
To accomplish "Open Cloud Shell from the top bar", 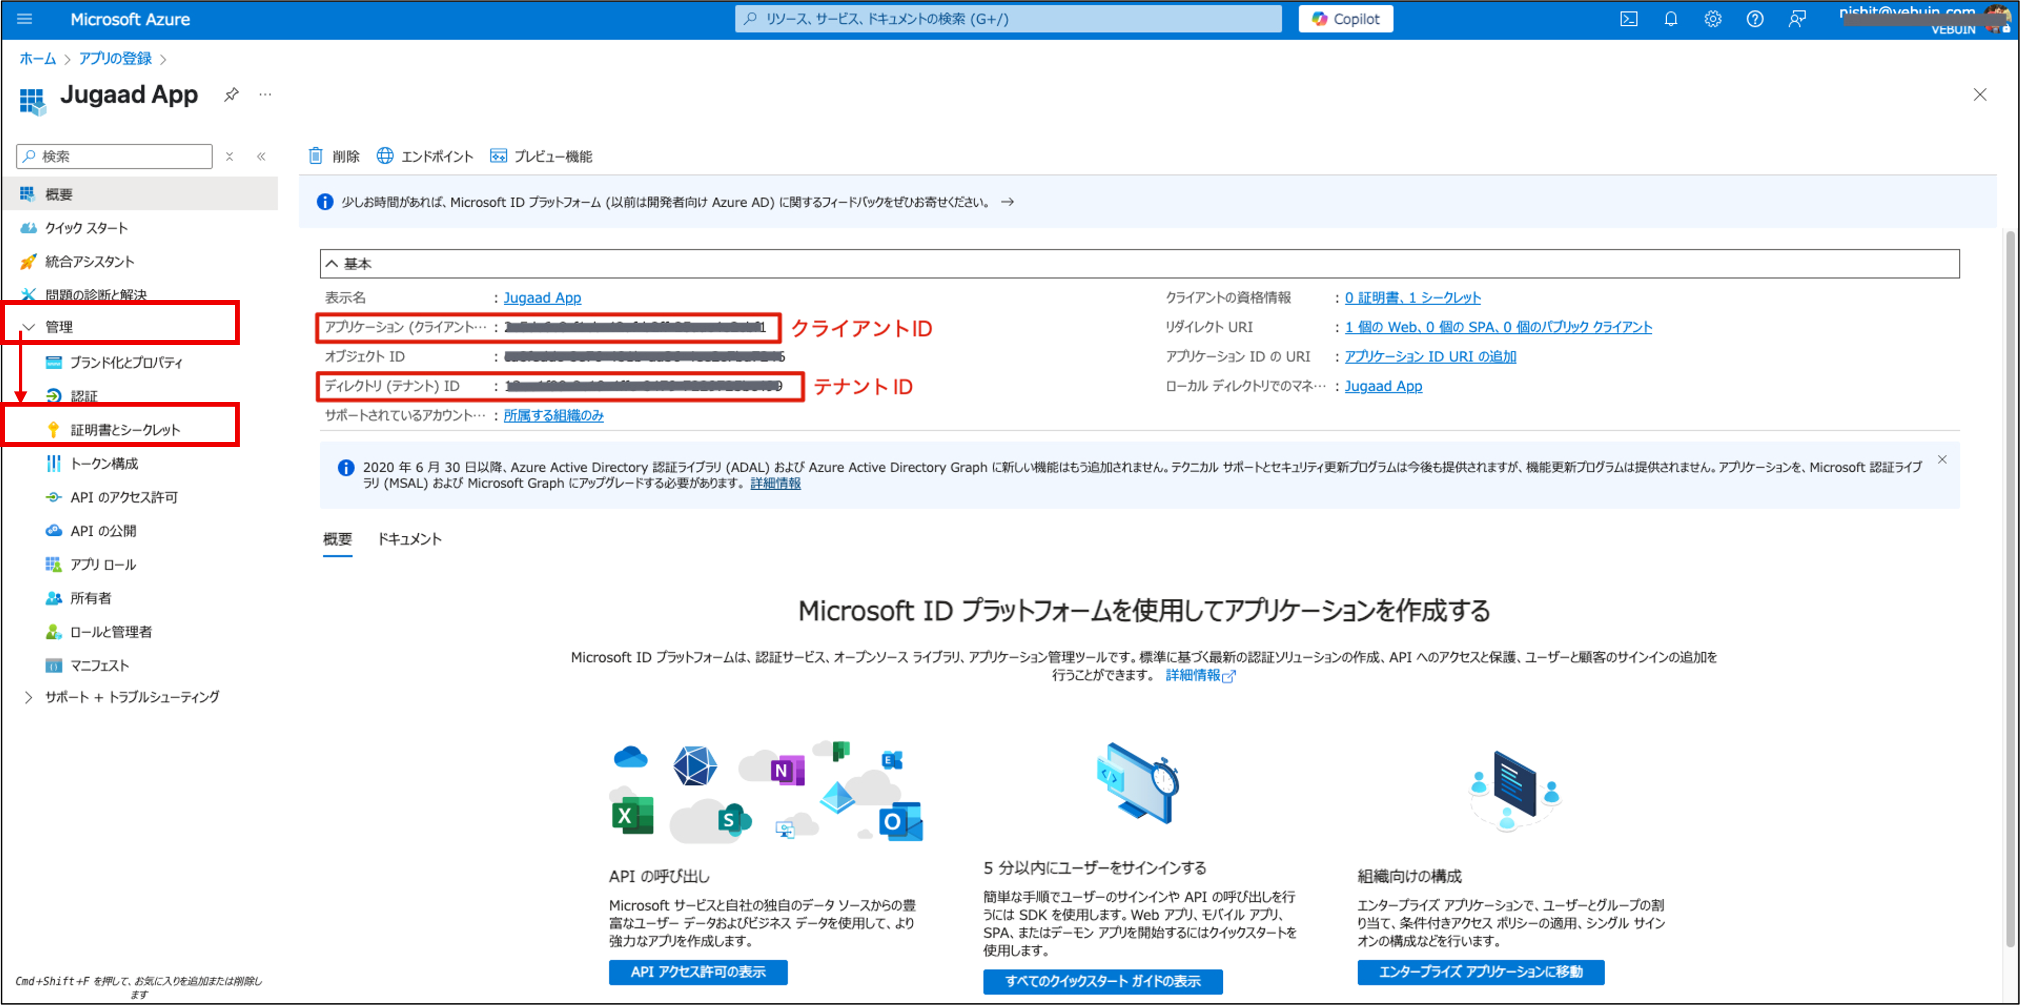I will [x=1629, y=19].
